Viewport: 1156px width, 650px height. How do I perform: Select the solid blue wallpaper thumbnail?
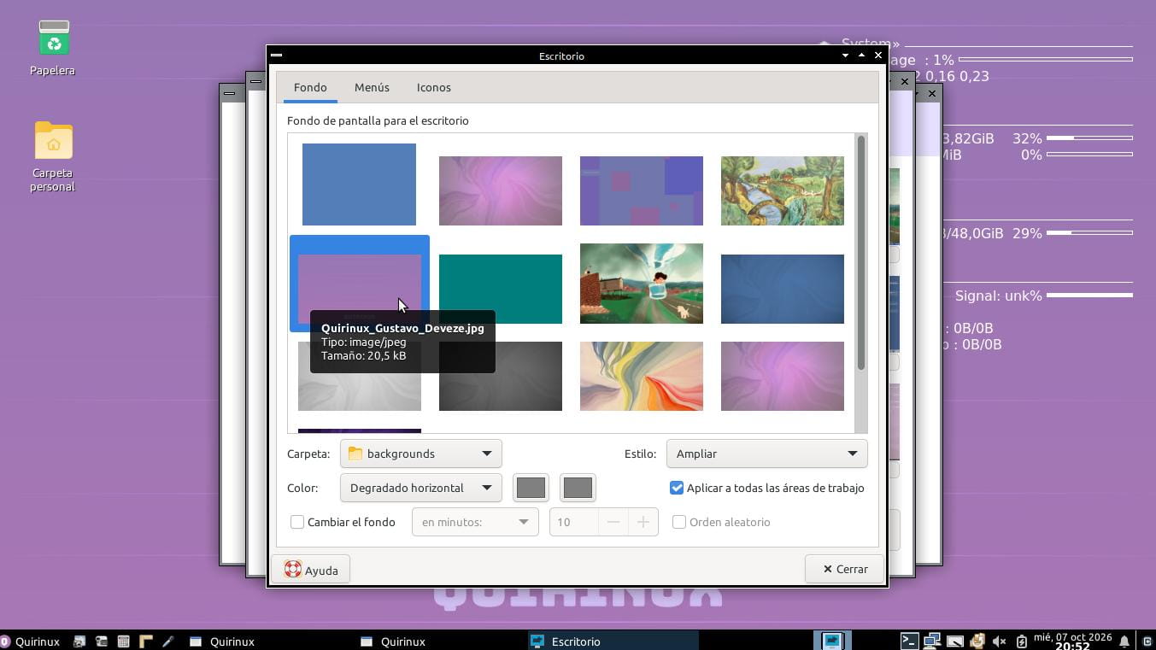click(359, 184)
